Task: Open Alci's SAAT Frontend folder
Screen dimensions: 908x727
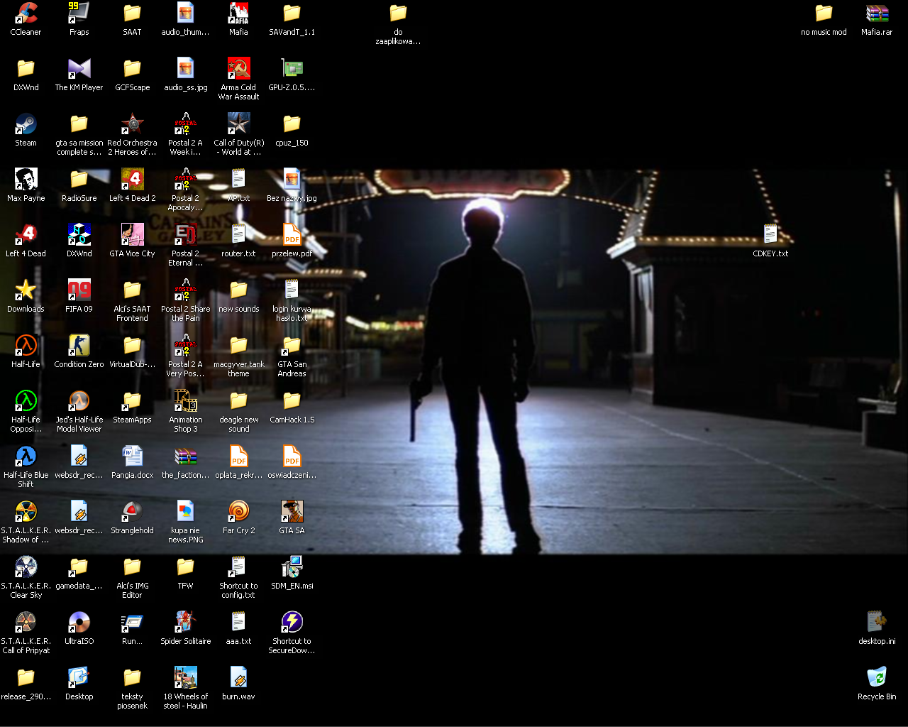Action: tap(132, 290)
